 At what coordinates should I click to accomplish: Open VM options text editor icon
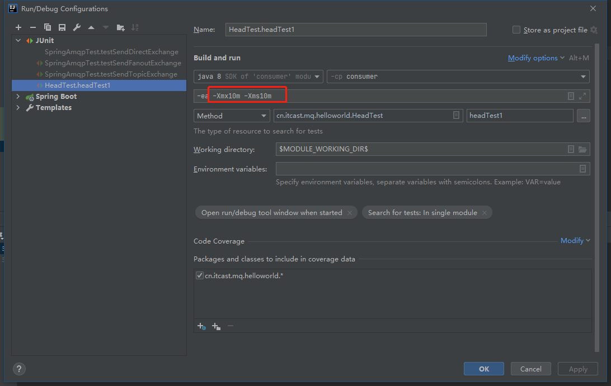point(571,96)
